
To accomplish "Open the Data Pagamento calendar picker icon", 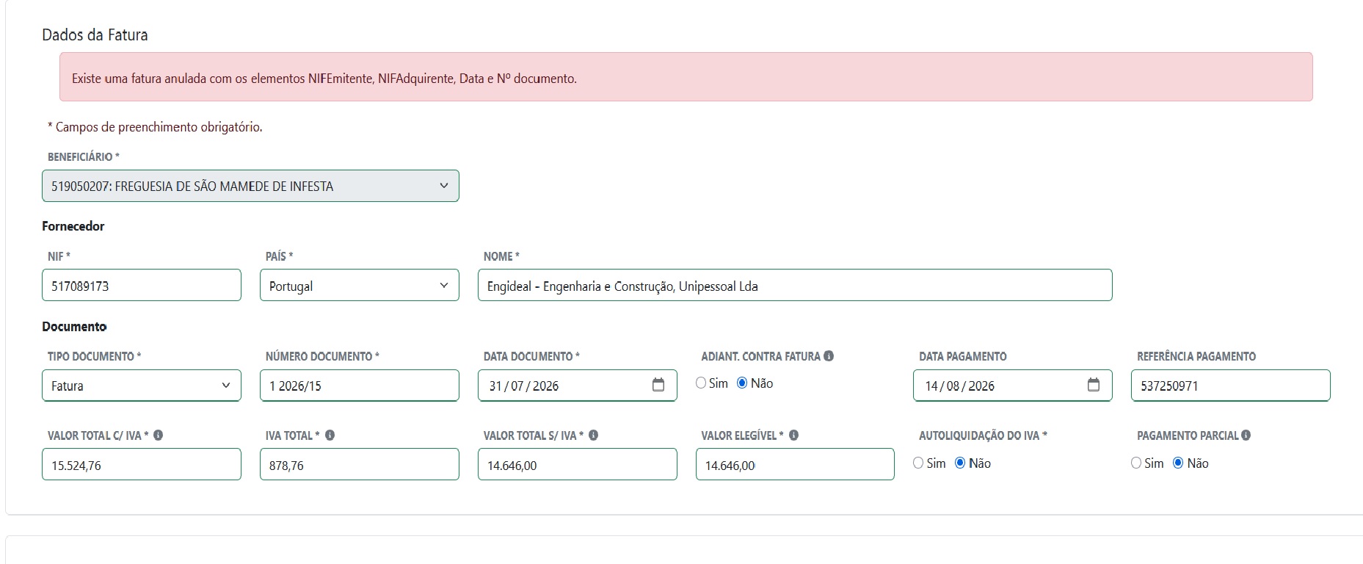I will (x=1094, y=385).
